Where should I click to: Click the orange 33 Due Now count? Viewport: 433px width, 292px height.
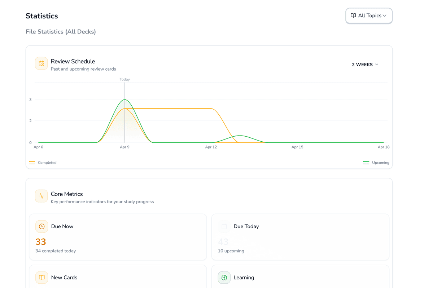tap(41, 242)
